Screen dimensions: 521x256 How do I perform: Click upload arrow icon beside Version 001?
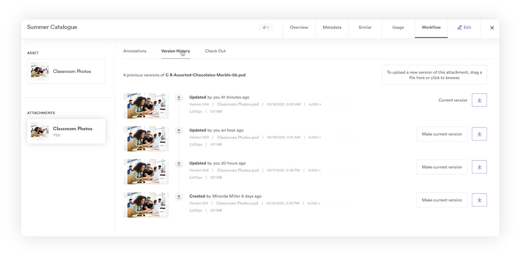point(179,197)
